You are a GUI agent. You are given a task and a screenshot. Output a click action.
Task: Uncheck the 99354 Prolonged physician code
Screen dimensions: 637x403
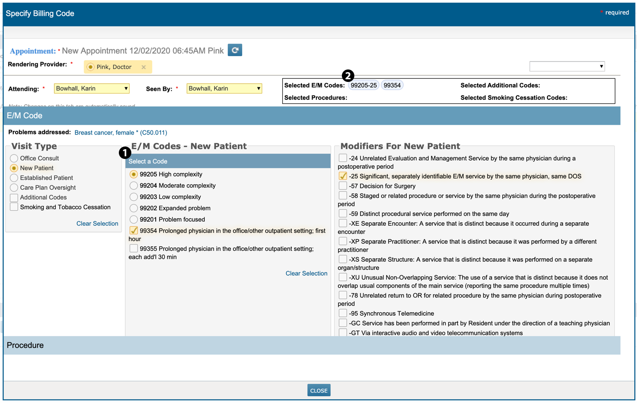pyautogui.click(x=134, y=231)
